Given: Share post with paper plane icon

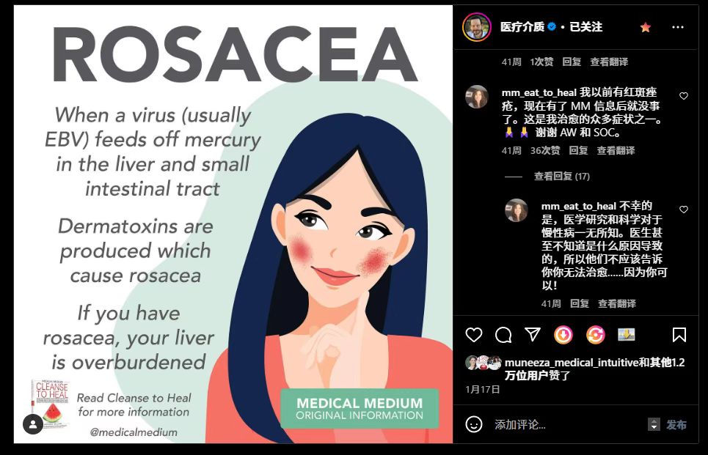Looking at the screenshot, I should tap(533, 334).
